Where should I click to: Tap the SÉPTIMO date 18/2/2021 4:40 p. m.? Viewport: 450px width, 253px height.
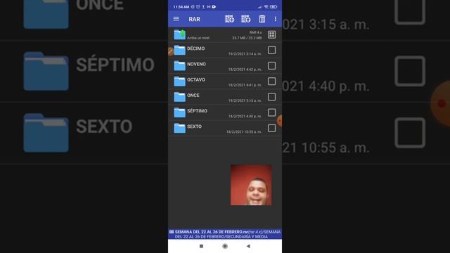(x=245, y=116)
